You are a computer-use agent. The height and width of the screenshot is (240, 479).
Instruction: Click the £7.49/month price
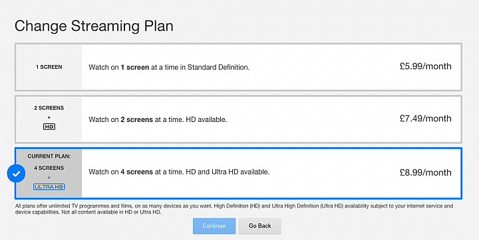pyautogui.click(x=426, y=119)
